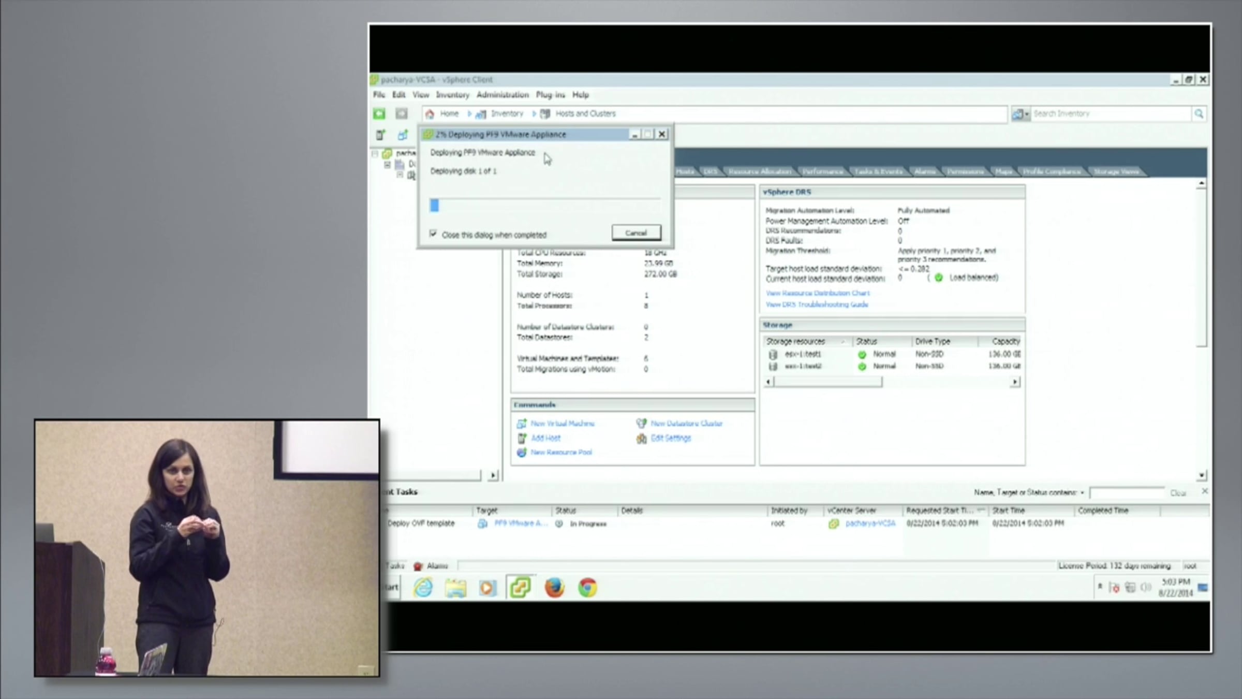Click the deployment progress bar
Viewport: 1242px width, 699px height.
[544, 206]
